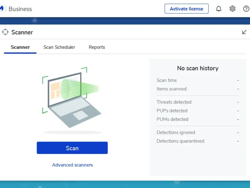
Task: Click the Detections ignored label
Action: coord(176,132)
